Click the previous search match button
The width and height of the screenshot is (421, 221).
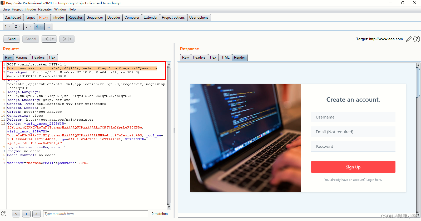click(16, 214)
